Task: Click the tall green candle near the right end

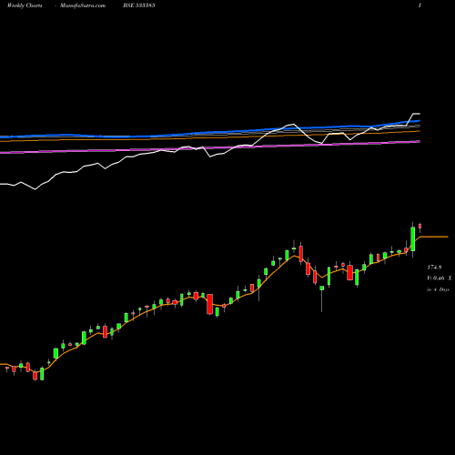Action: pyautogui.click(x=413, y=239)
